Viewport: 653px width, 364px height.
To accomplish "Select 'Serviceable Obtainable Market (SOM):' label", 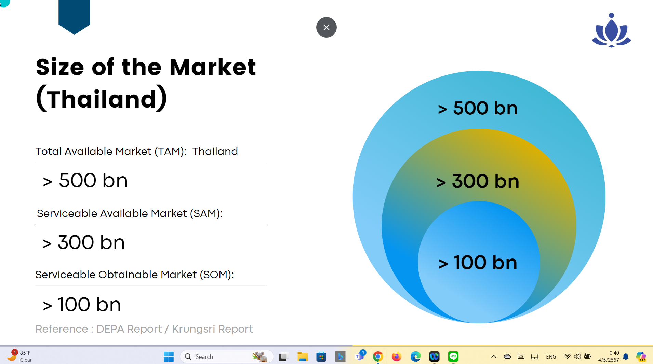I will [x=134, y=275].
